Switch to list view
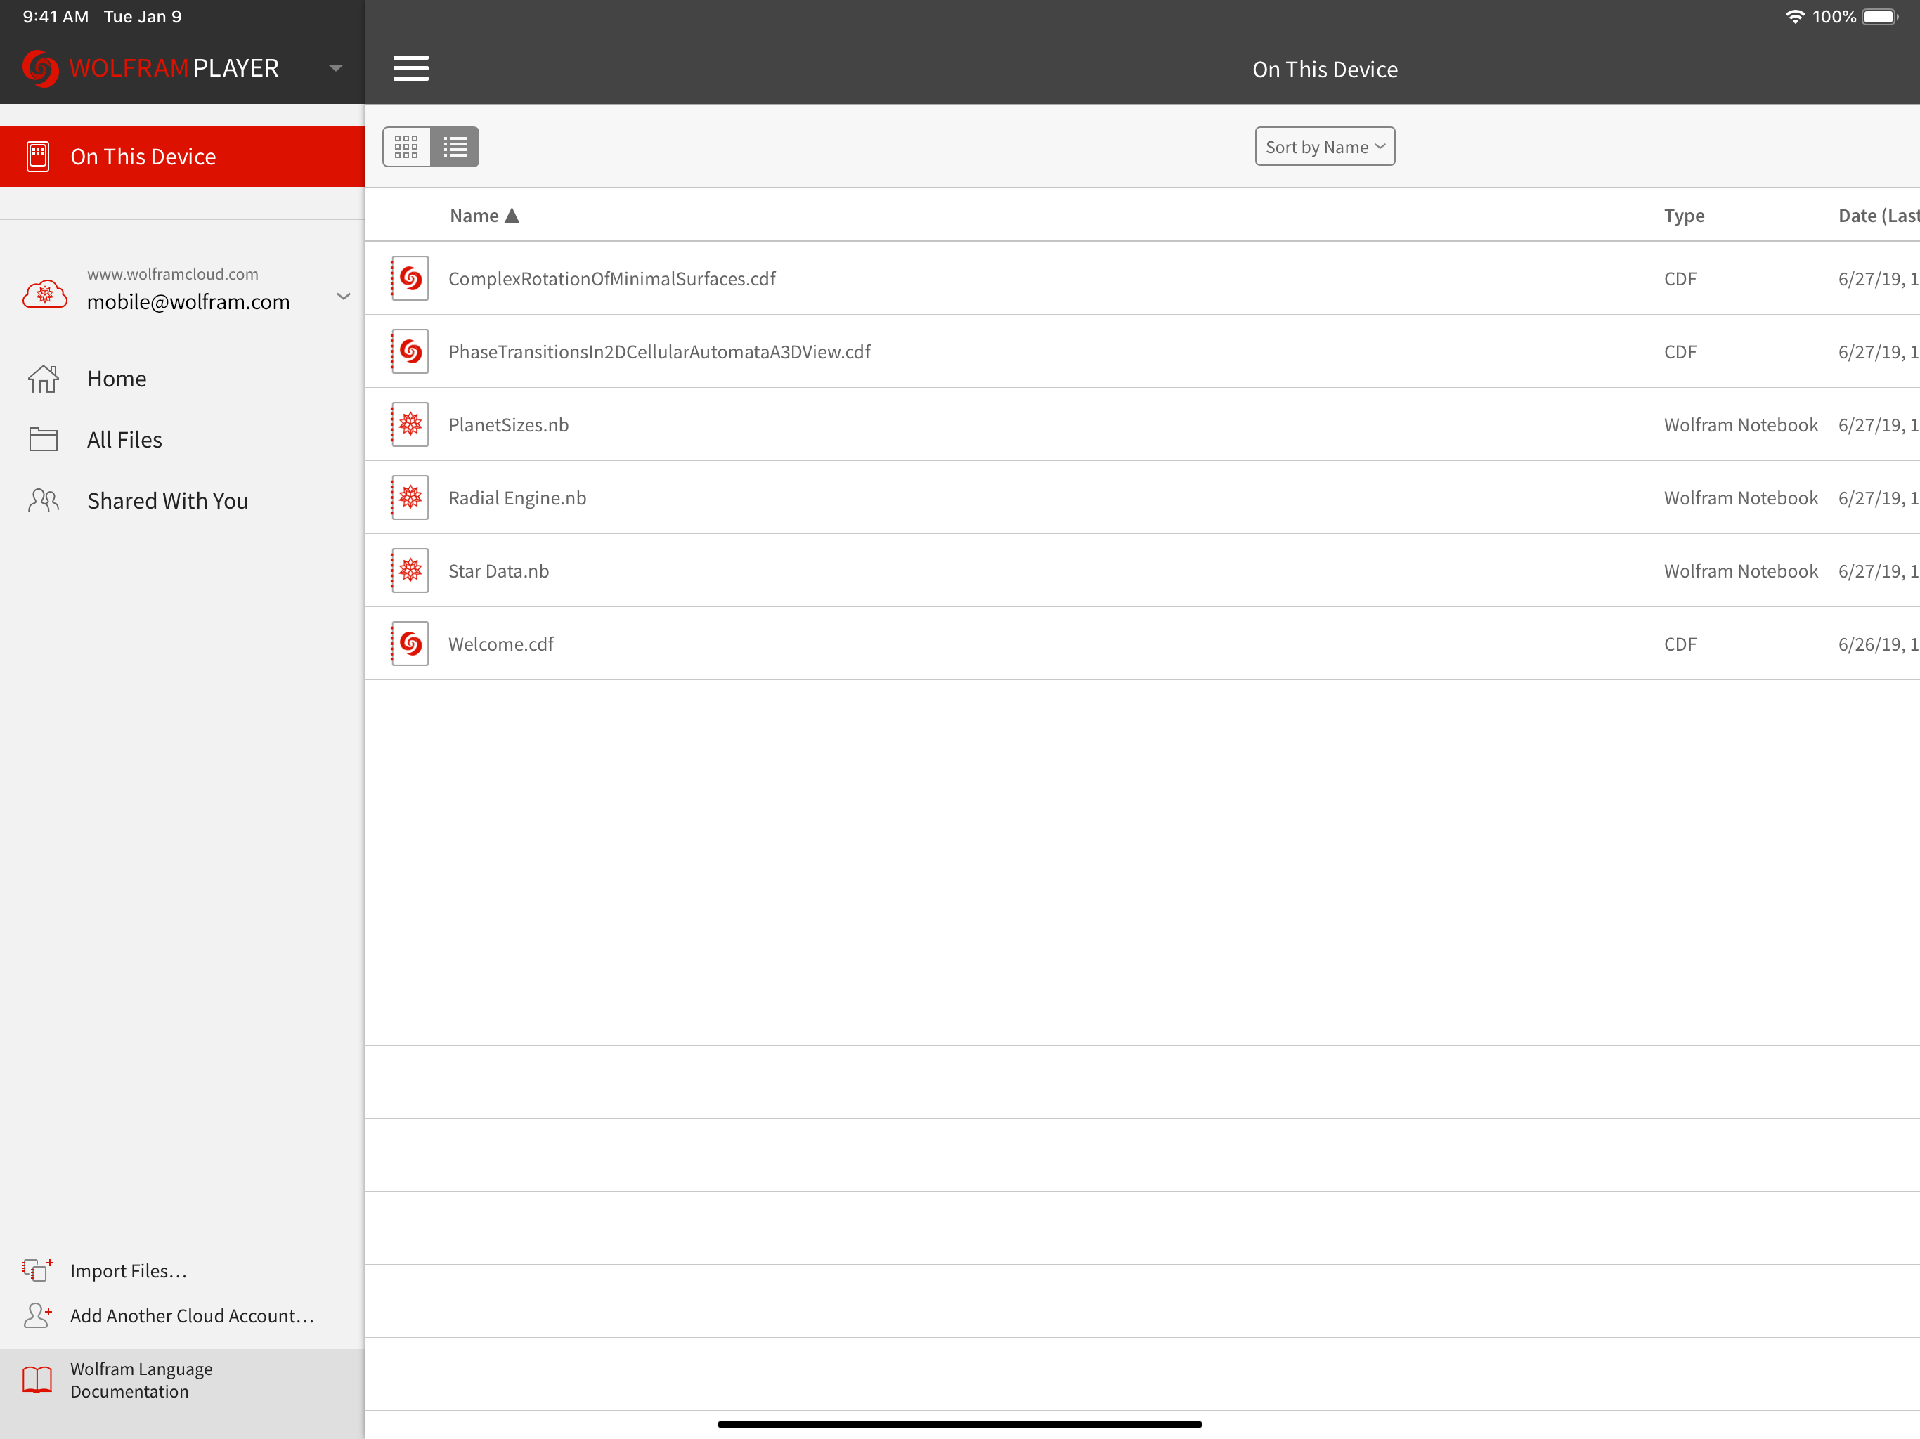The width and height of the screenshot is (1920, 1439). pyautogui.click(x=455, y=147)
